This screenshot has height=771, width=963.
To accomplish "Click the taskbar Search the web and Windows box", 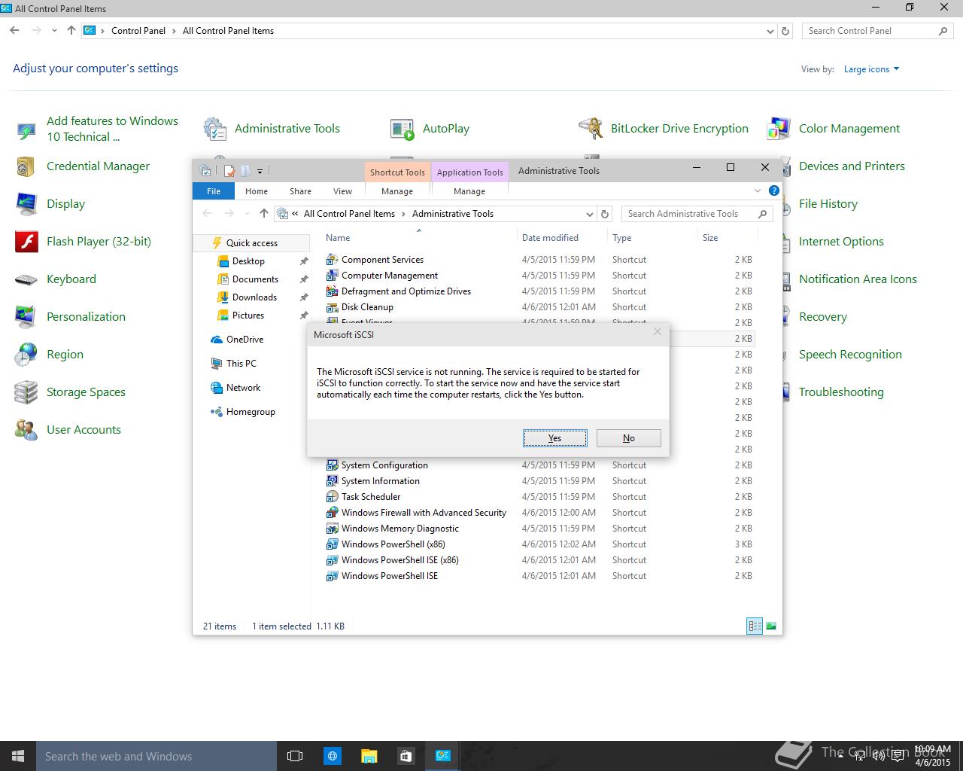I will tap(156, 756).
